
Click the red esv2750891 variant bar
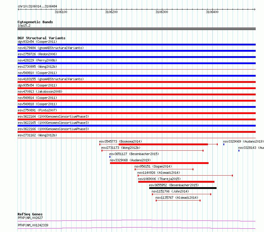(x=136, y=113)
